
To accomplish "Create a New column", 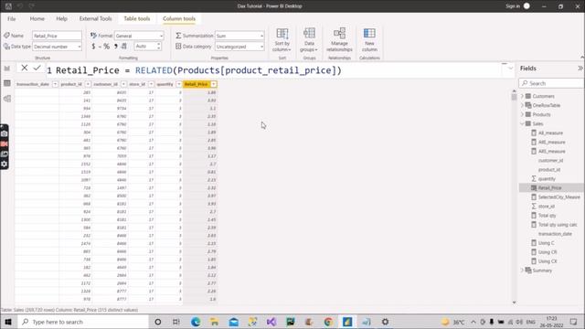I will click(369, 39).
